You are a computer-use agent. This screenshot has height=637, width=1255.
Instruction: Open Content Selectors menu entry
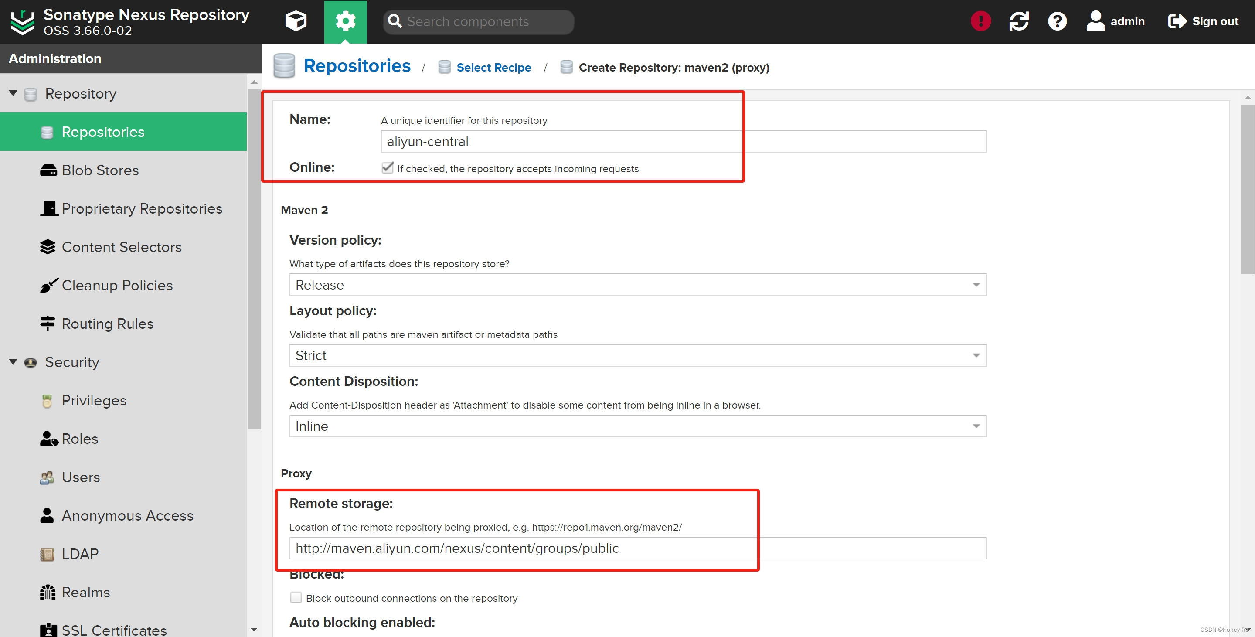pyautogui.click(x=123, y=247)
